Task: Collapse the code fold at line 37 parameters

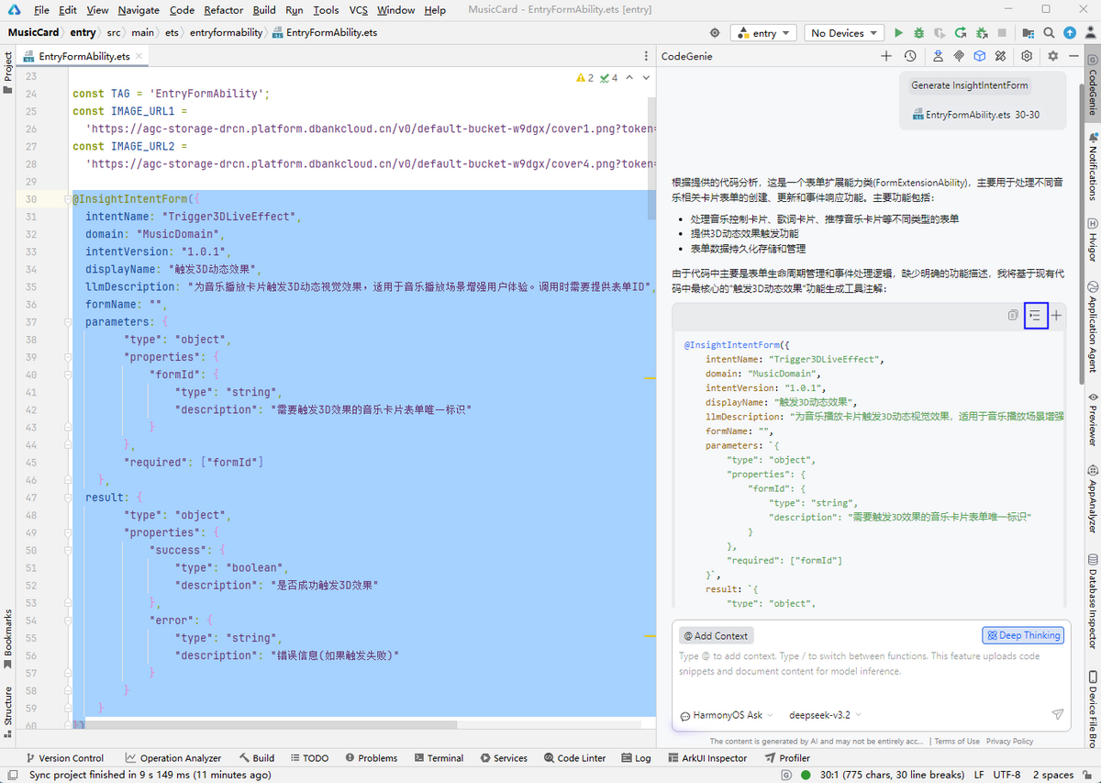Action: tap(67, 322)
